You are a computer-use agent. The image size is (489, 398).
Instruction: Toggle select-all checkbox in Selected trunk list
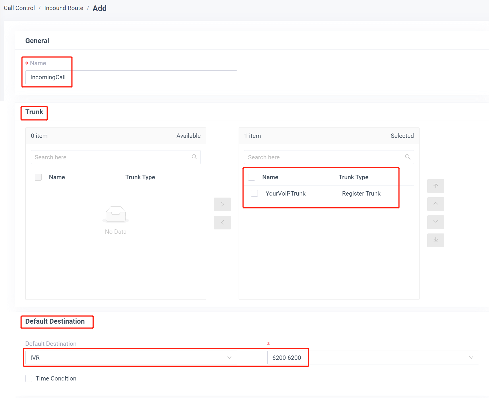pos(252,177)
